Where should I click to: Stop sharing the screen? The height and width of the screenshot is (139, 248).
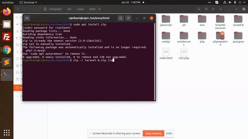click(153, 133)
